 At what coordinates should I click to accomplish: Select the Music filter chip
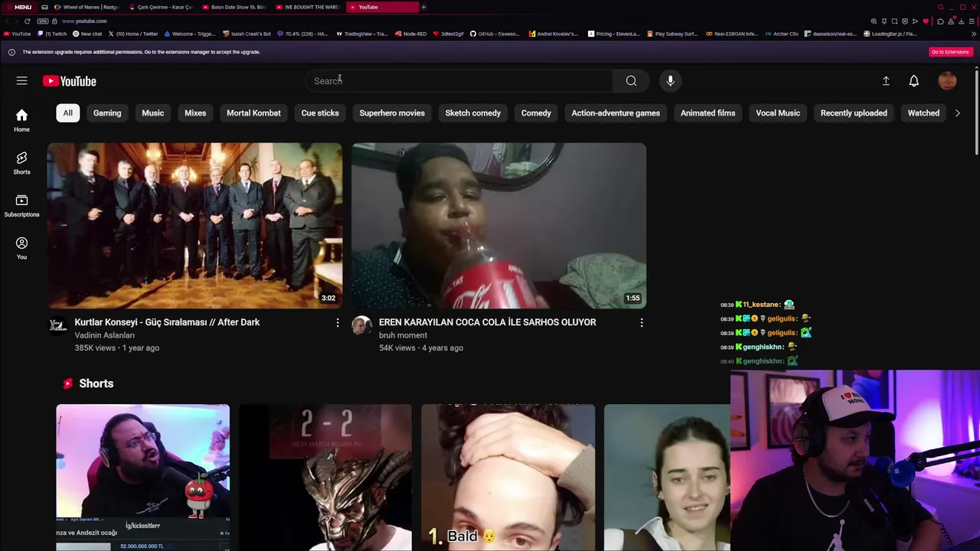pyautogui.click(x=152, y=112)
